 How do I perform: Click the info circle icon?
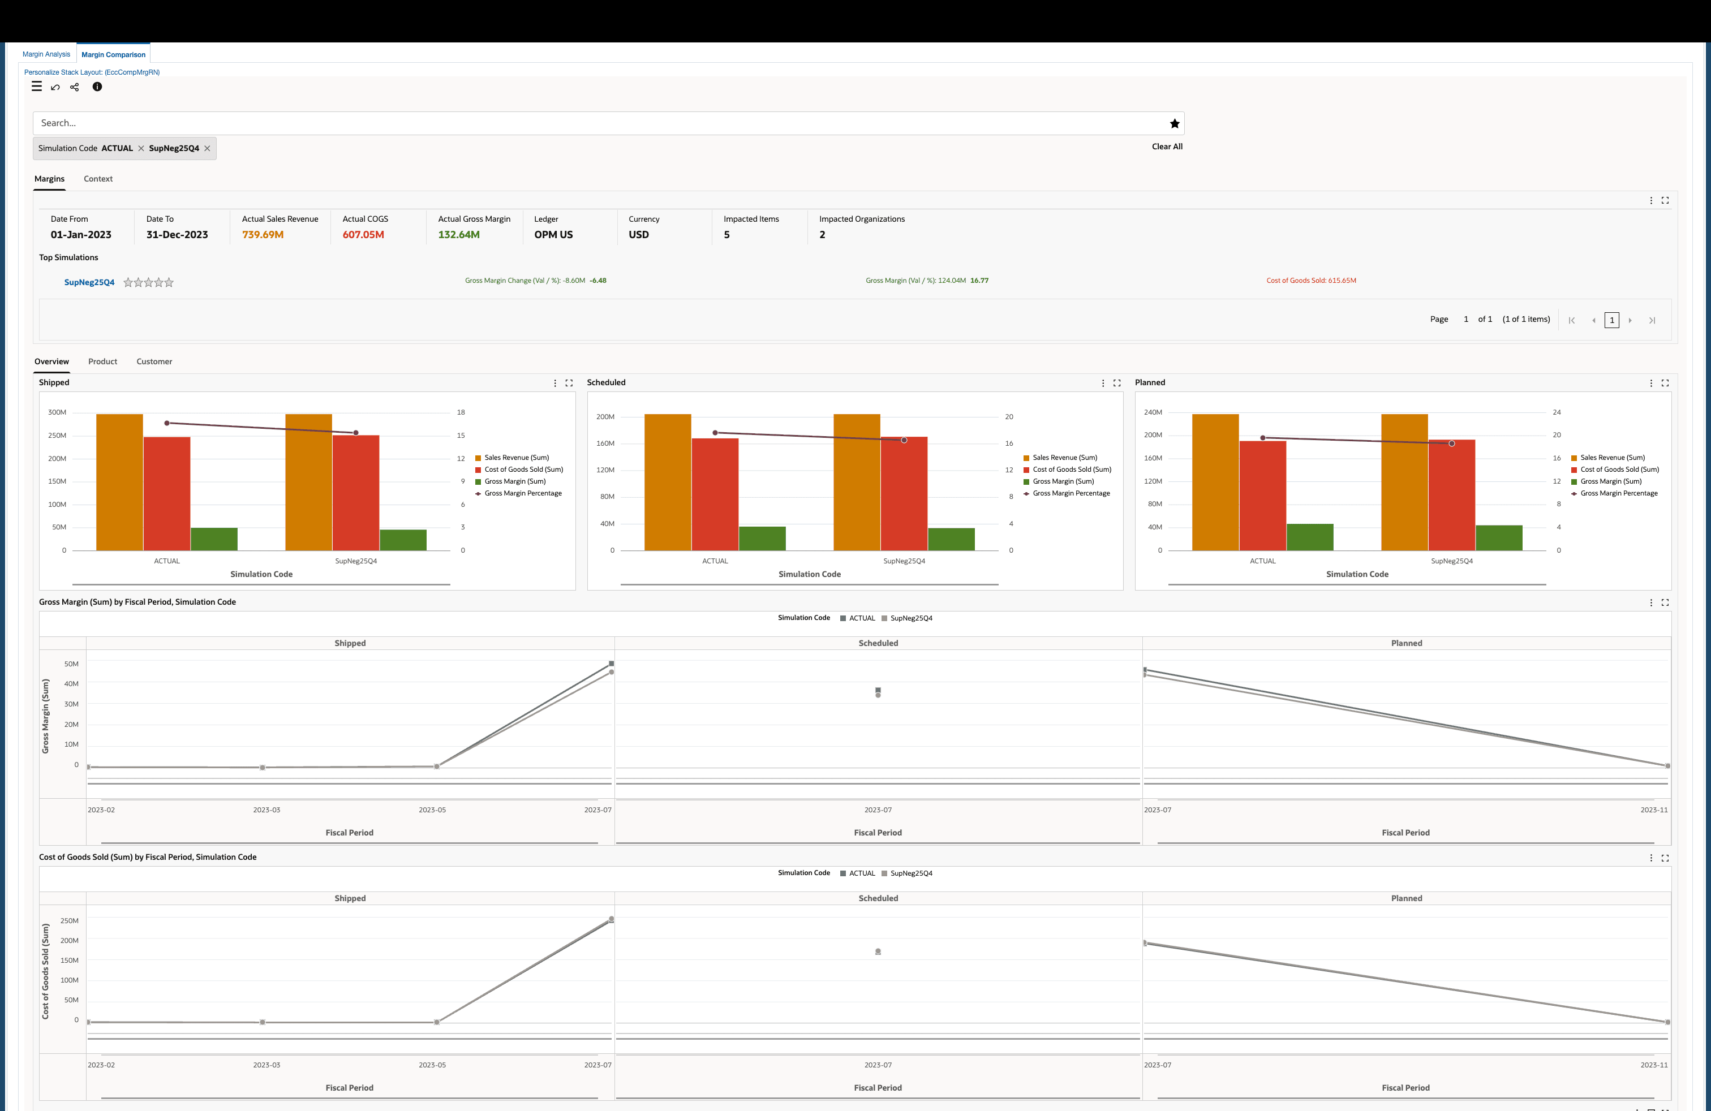click(x=97, y=87)
